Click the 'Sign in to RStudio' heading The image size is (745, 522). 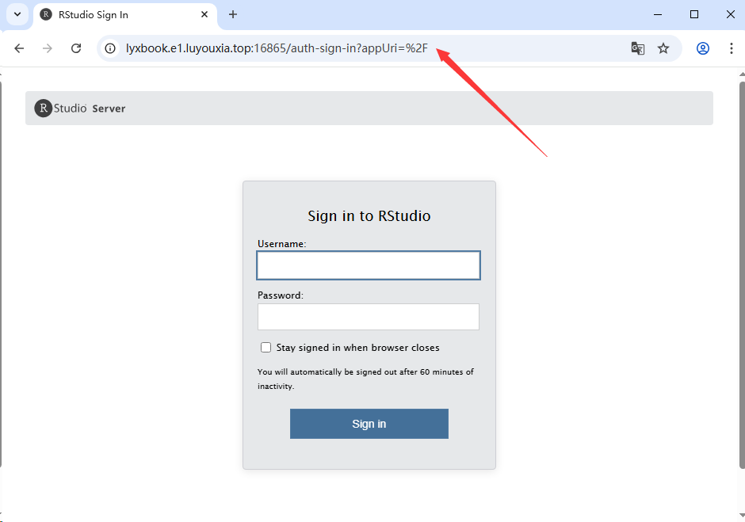(369, 215)
